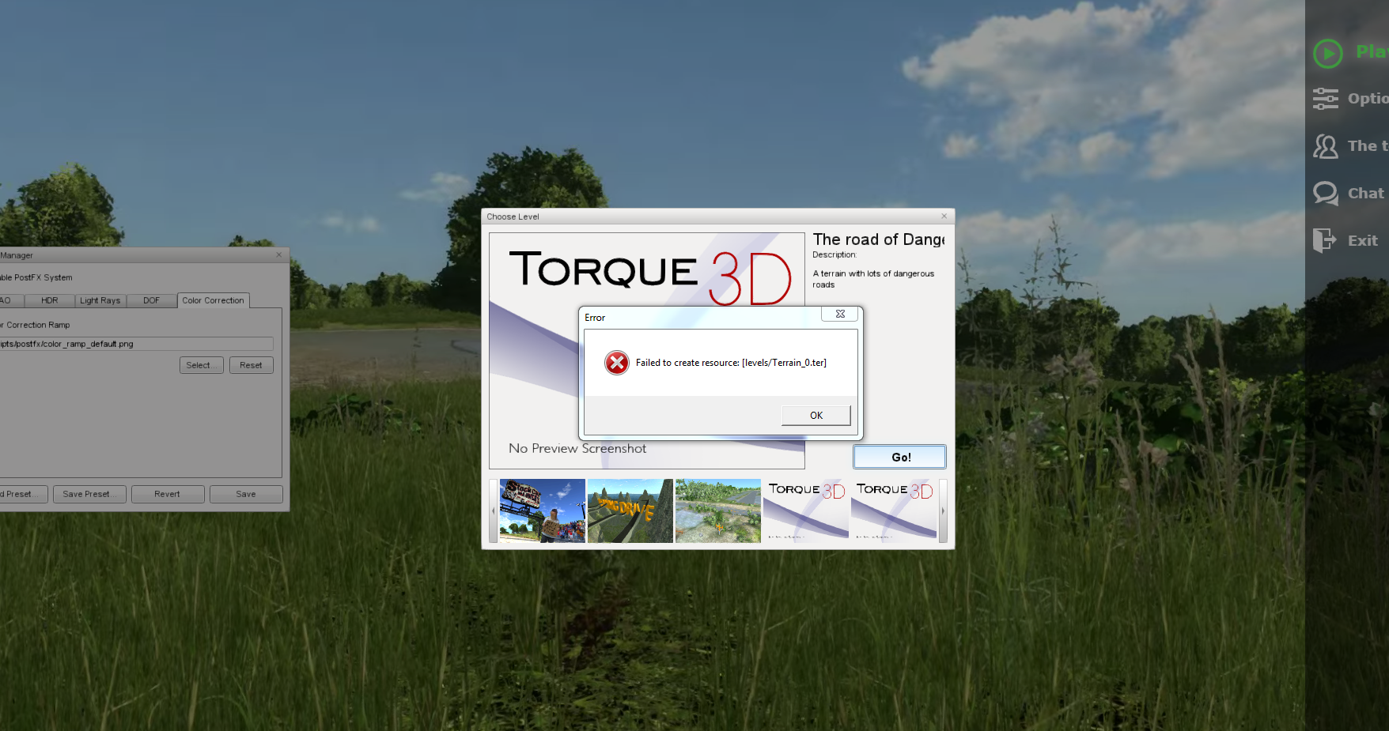The height and width of the screenshot is (731, 1389).
Task: Select the Color Correction tab
Action: tap(214, 300)
